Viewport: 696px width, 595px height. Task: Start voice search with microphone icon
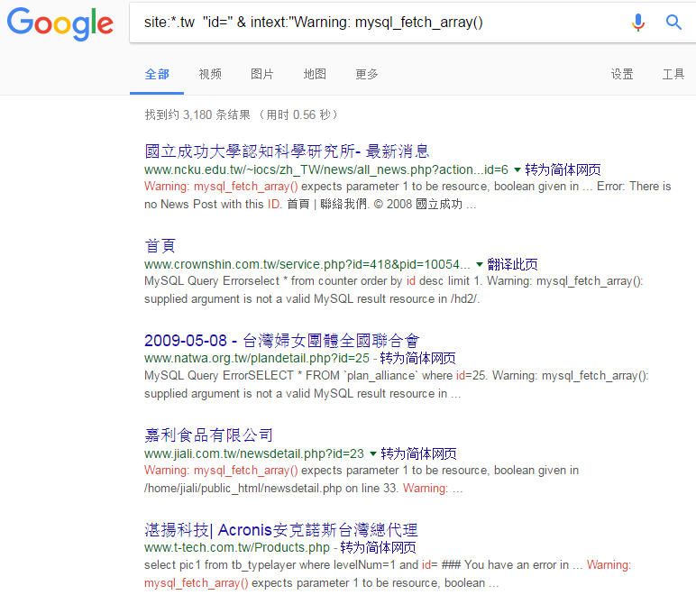point(638,22)
